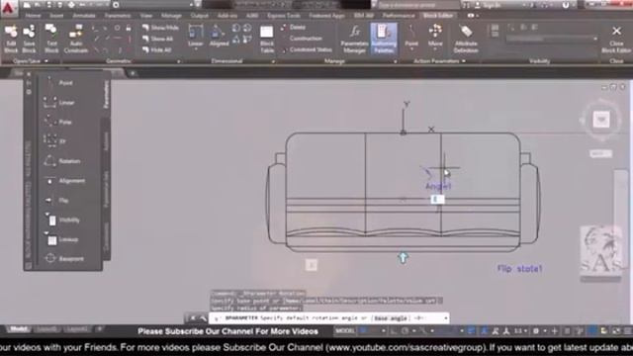Click the Move action ribbon tool
The width and height of the screenshot is (633, 356).
click(435, 37)
